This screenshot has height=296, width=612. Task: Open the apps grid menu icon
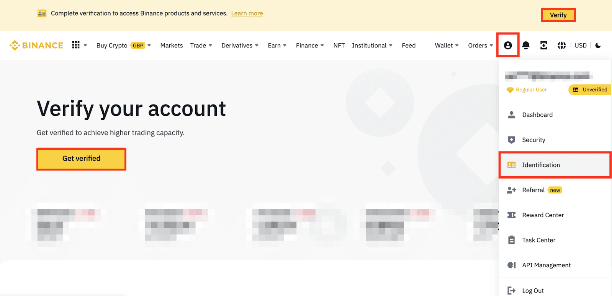[x=76, y=45]
